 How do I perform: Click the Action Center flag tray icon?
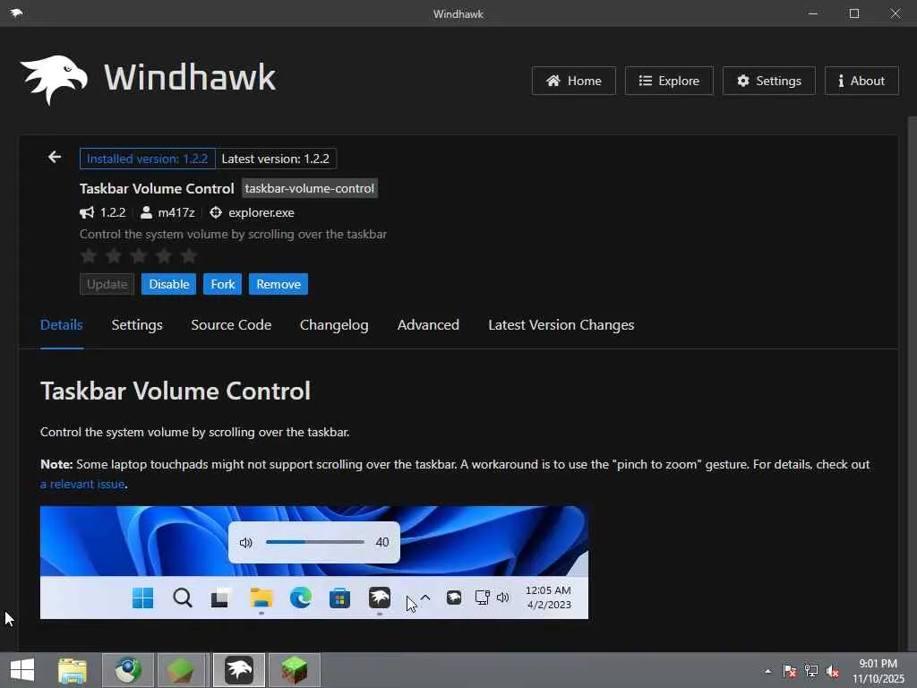tap(790, 671)
